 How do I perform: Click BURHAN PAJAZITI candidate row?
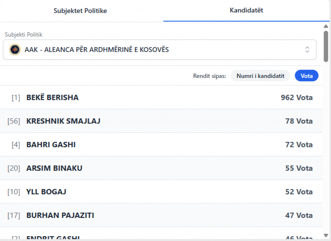tap(60, 215)
